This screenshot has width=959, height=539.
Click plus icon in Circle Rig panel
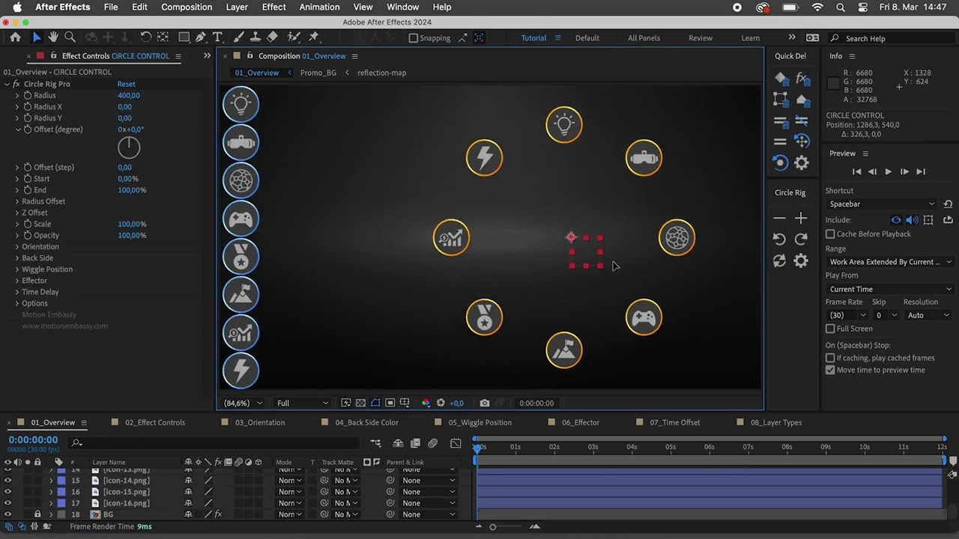pos(801,218)
